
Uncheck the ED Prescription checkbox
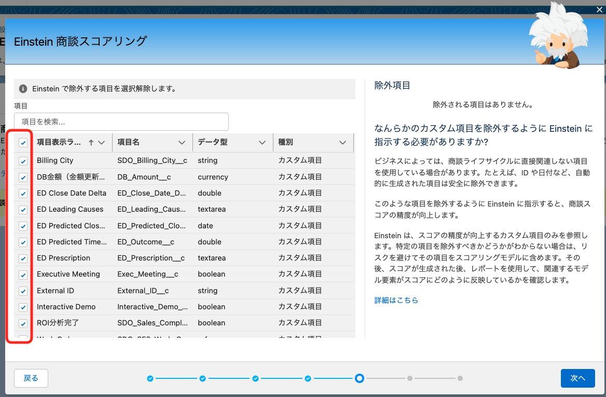click(x=23, y=258)
